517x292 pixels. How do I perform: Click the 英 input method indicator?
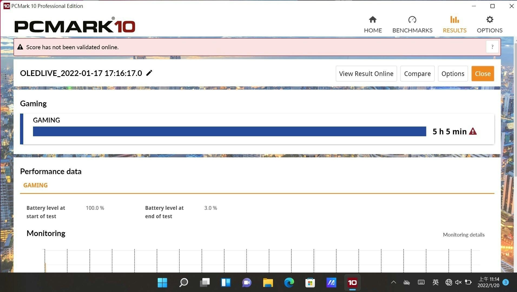pos(435,282)
